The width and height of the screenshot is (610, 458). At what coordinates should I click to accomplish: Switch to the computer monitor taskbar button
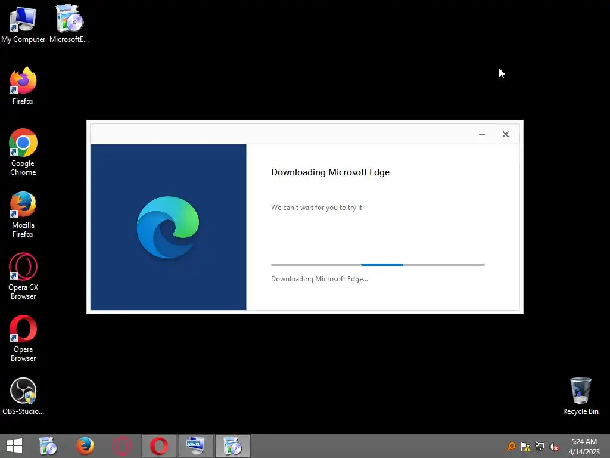click(195, 446)
